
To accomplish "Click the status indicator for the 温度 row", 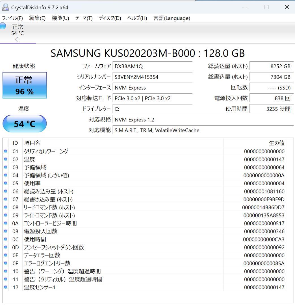I will click(x=5, y=159).
